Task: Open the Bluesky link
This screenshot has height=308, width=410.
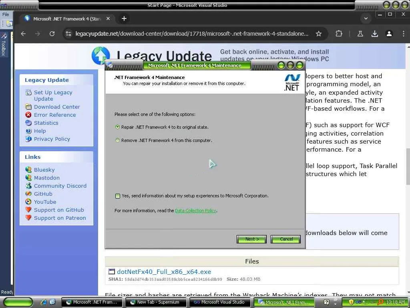Action: click(x=44, y=170)
